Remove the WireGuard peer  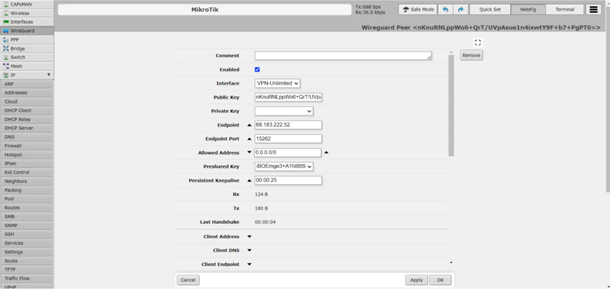[471, 55]
